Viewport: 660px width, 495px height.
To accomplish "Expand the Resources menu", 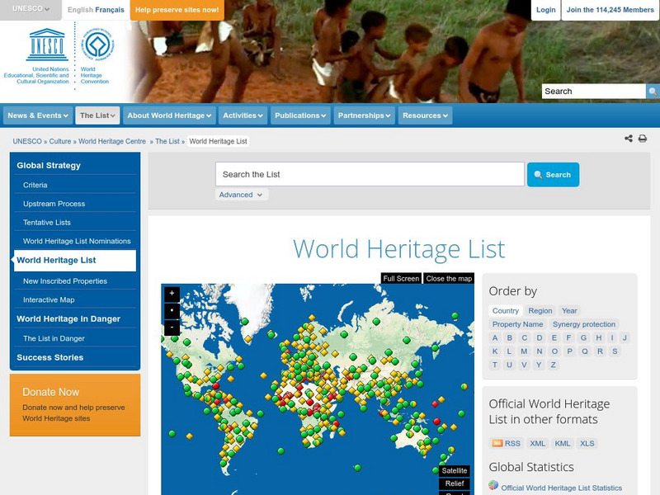I will [x=425, y=115].
